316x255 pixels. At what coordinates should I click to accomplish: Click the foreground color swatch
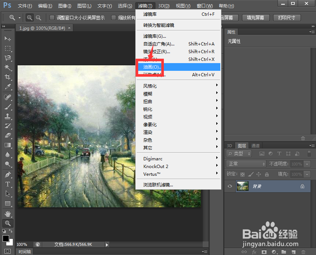click(x=5, y=238)
